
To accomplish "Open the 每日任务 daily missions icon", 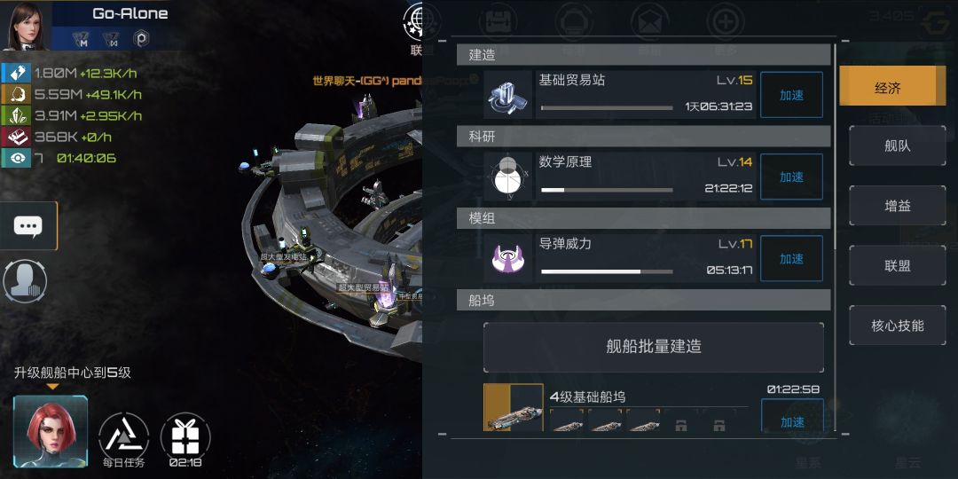I will (x=124, y=440).
